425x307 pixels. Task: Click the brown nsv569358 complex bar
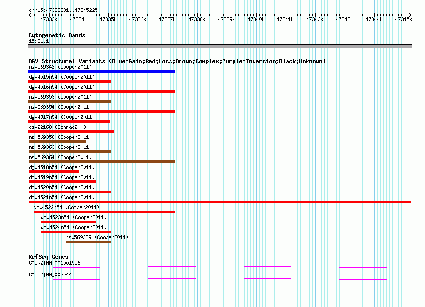57,142
